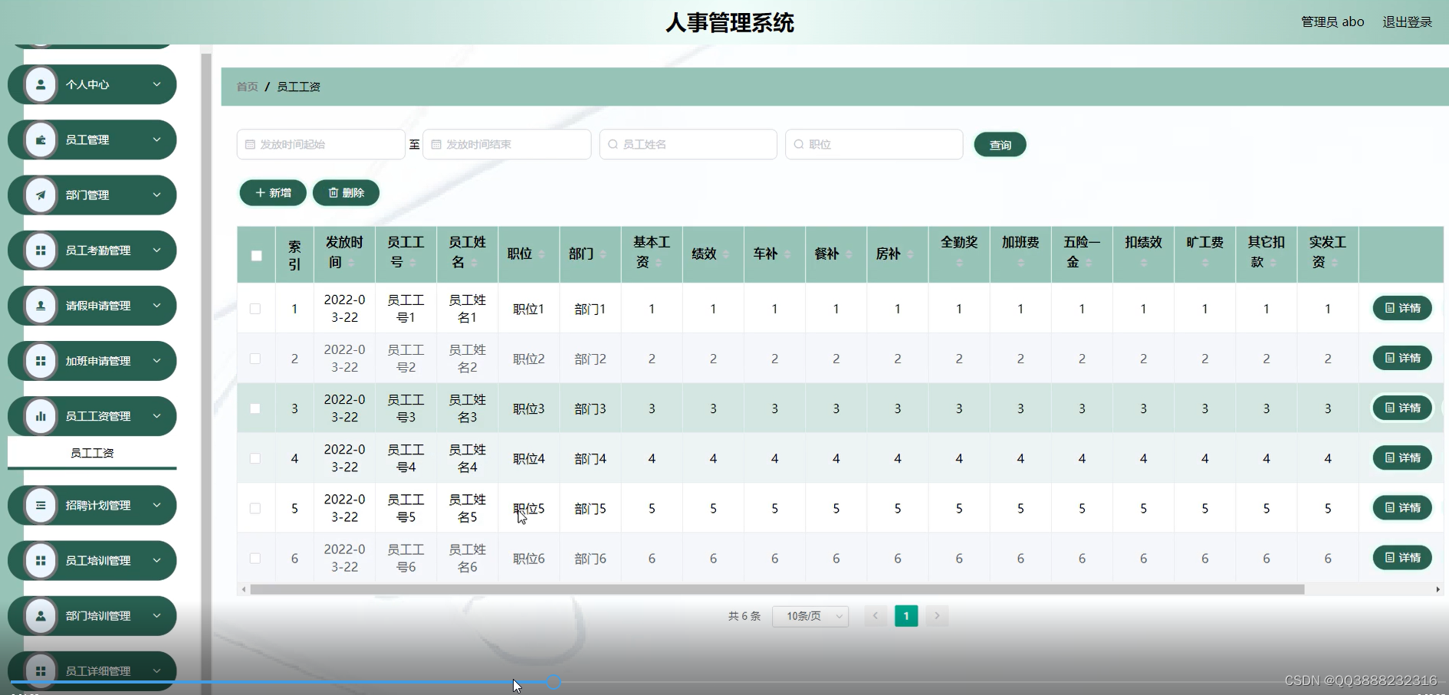
Task: Open the 部门培训管理 menu
Action: click(x=92, y=615)
